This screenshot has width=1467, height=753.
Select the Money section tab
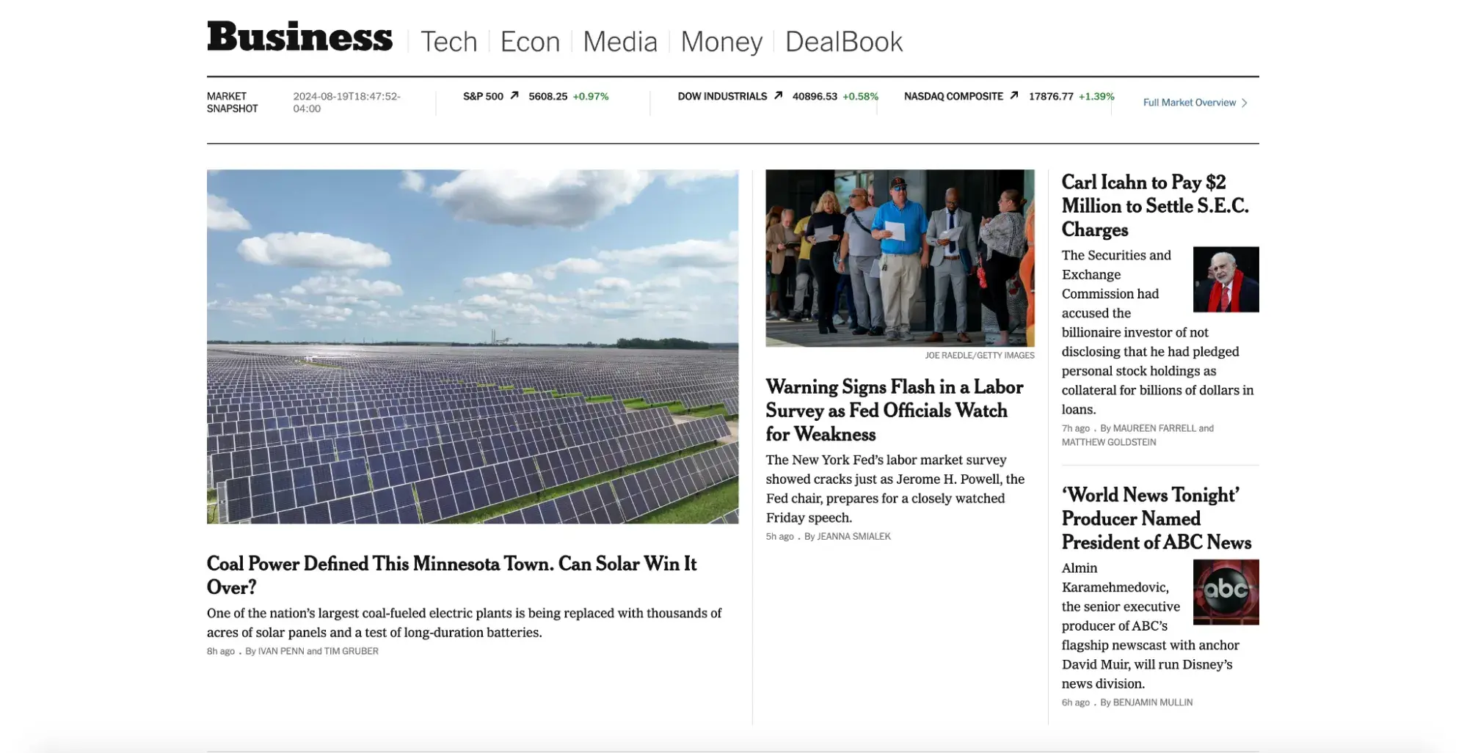721,42
